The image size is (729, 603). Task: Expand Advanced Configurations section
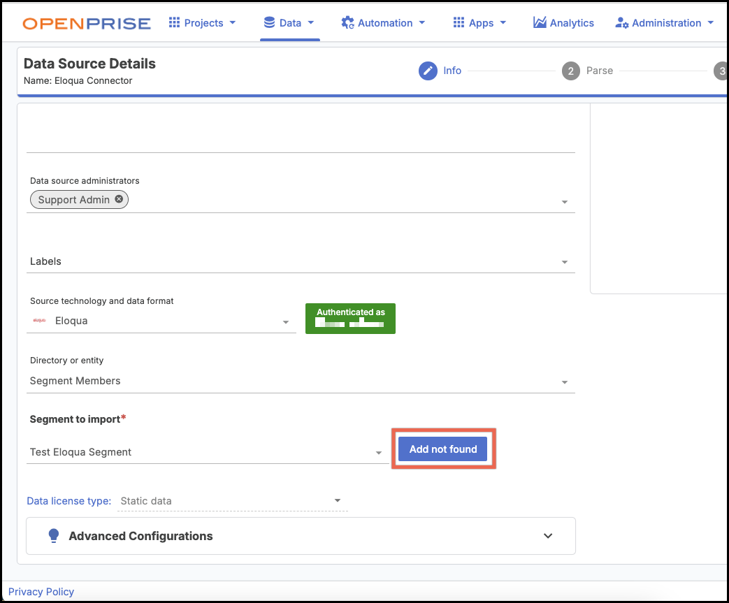pyautogui.click(x=301, y=536)
